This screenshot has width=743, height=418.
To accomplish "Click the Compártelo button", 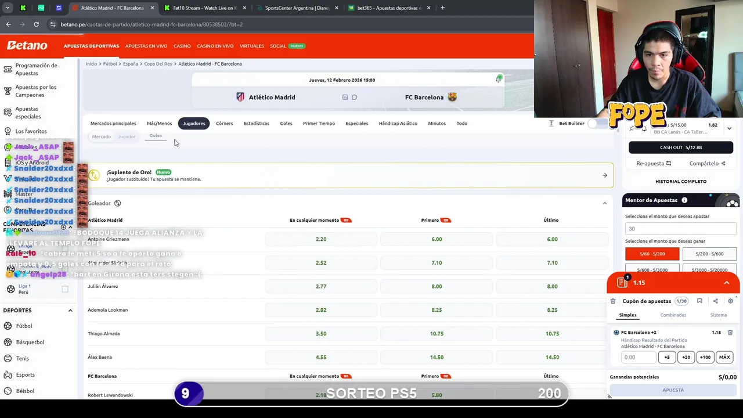I will (707, 164).
